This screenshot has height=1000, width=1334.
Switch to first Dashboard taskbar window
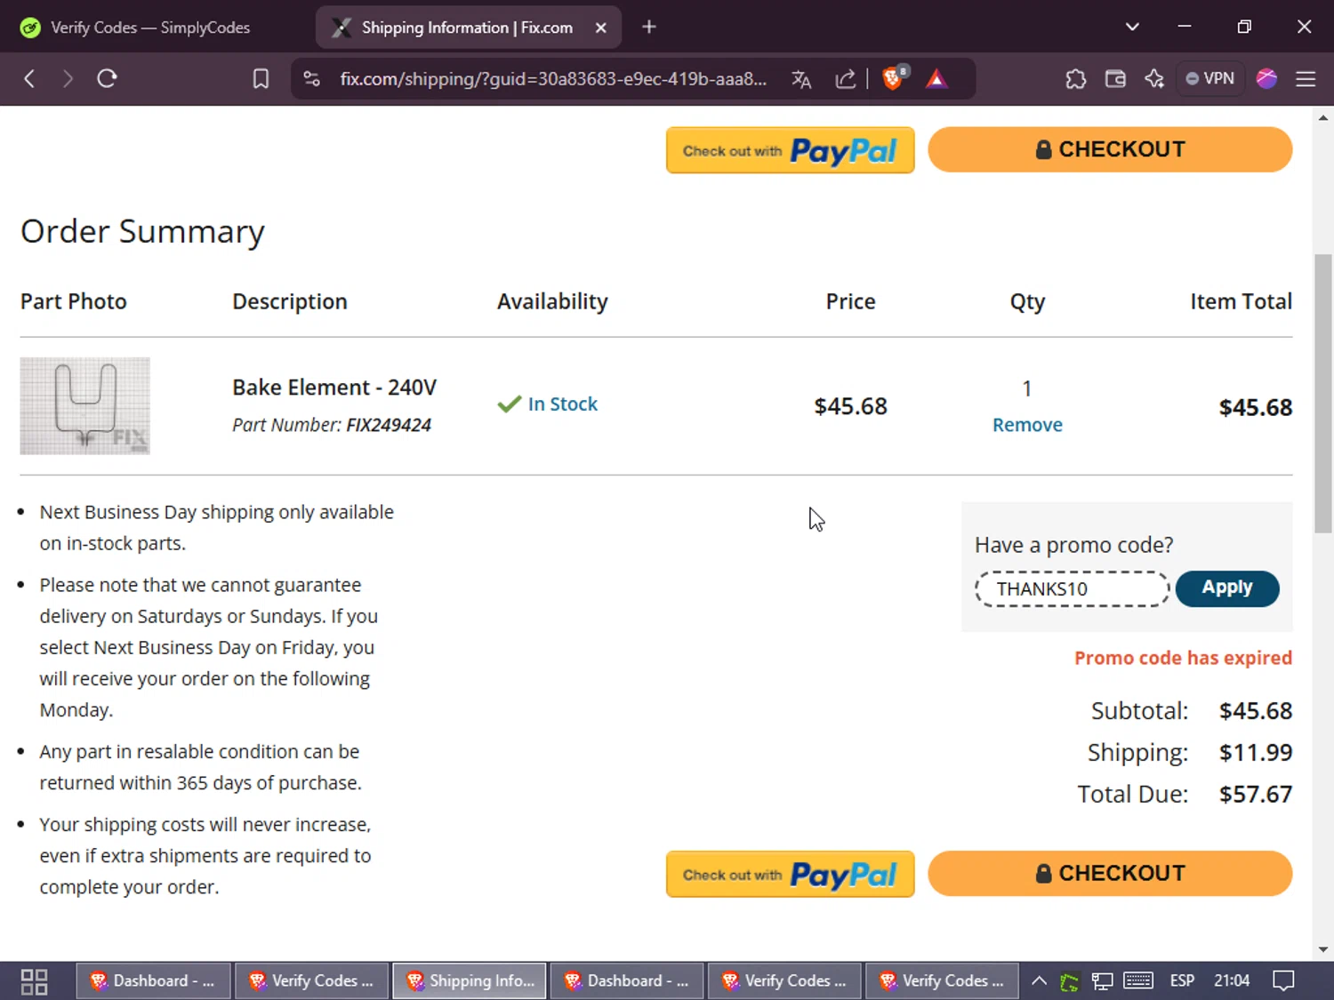153,981
